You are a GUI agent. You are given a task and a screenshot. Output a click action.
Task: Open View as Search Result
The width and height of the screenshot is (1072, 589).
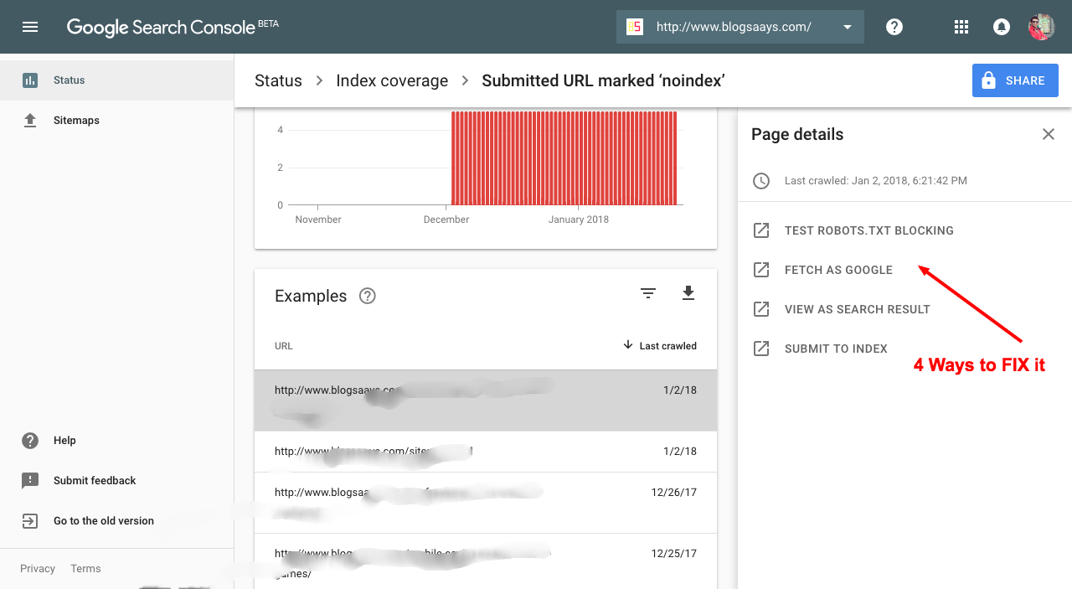click(857, 309)
